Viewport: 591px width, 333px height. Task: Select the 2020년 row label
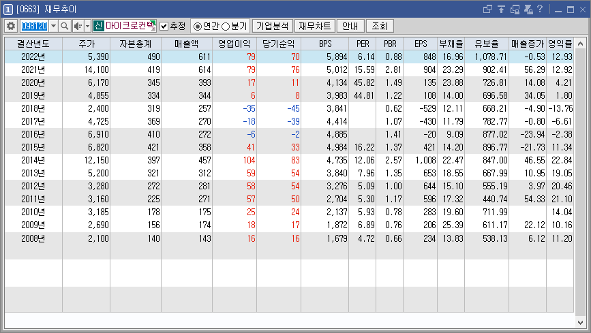pyautogui.click(x=33, y=82)
